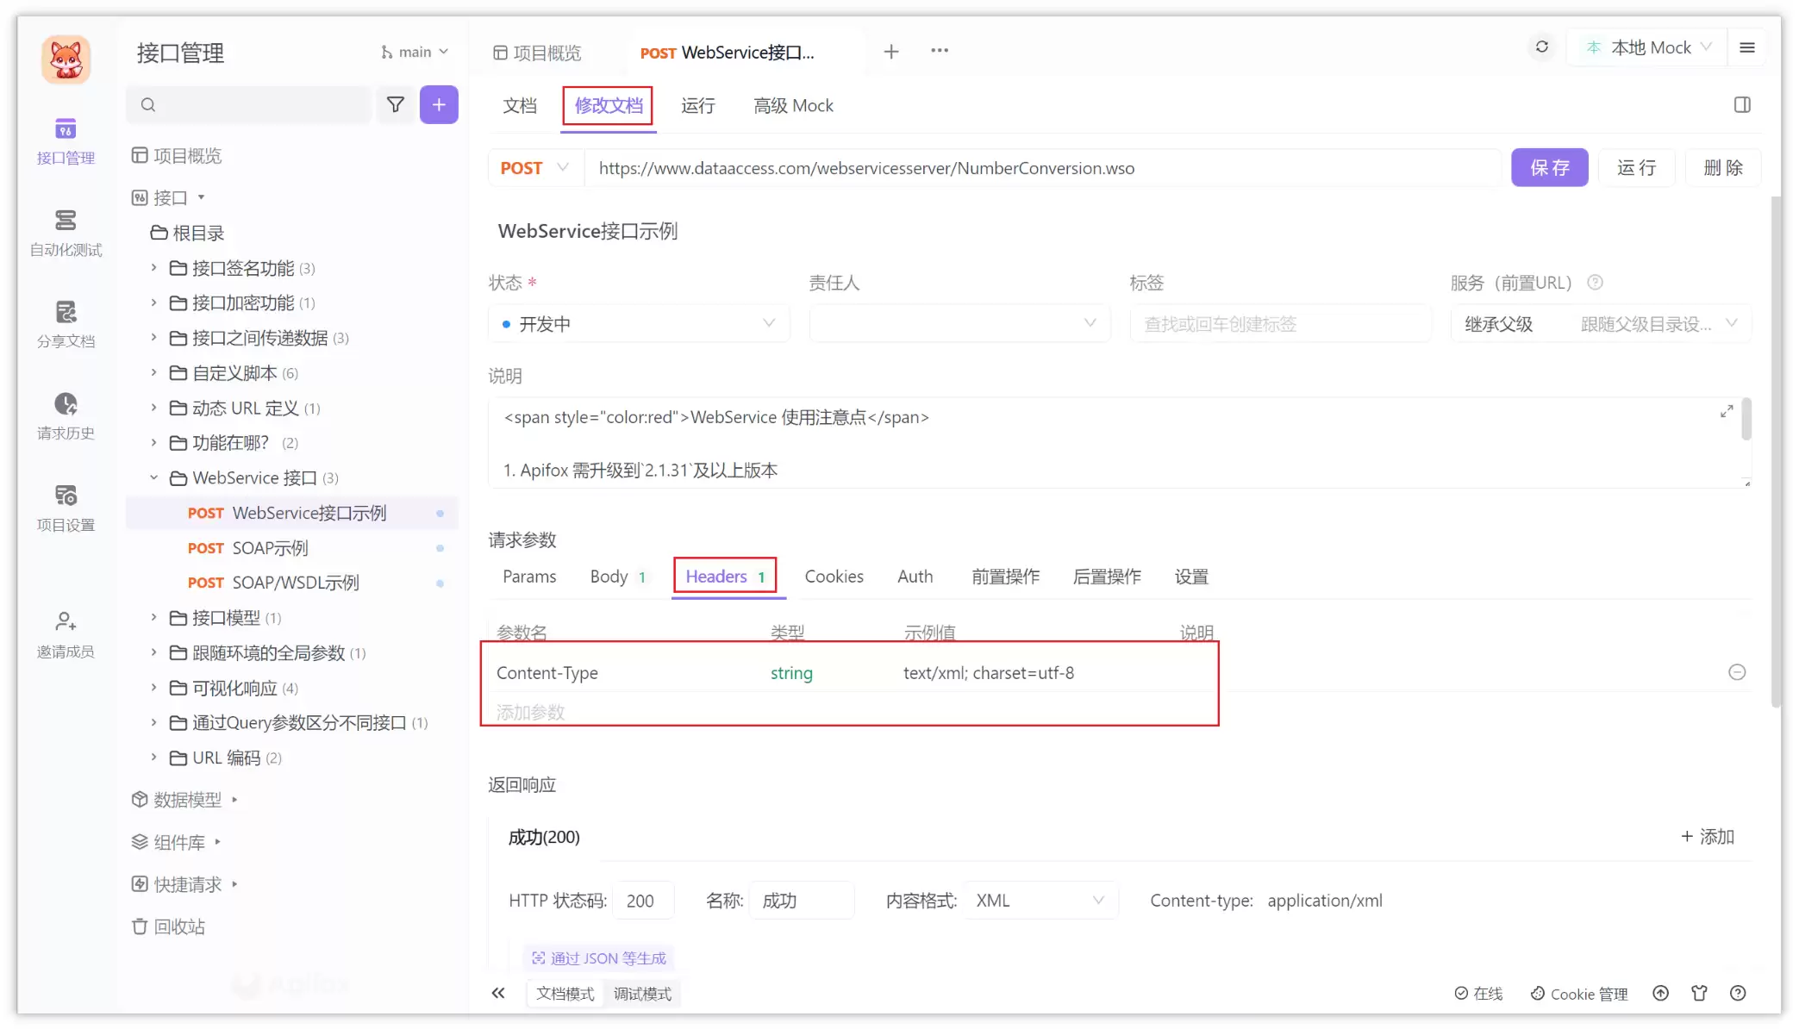Switch to the 高级 Mock tab
The image size is (1799, 1029).
coord(793,106)
